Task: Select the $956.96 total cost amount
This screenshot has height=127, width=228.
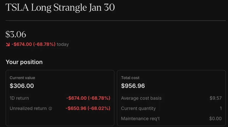Action: [133, 86]
